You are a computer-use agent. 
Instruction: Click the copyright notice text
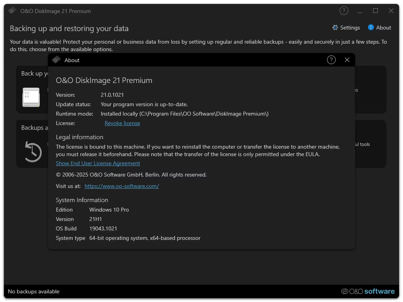pos(131,175)
